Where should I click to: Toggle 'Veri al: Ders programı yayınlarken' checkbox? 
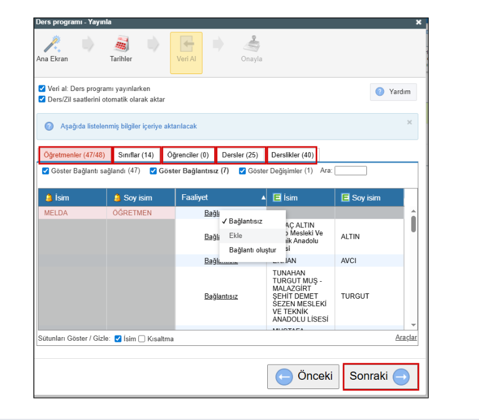coord(42,89)
